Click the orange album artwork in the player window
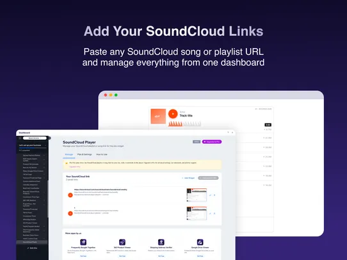This screenshot has width=347, height=260. coord(158,116)
